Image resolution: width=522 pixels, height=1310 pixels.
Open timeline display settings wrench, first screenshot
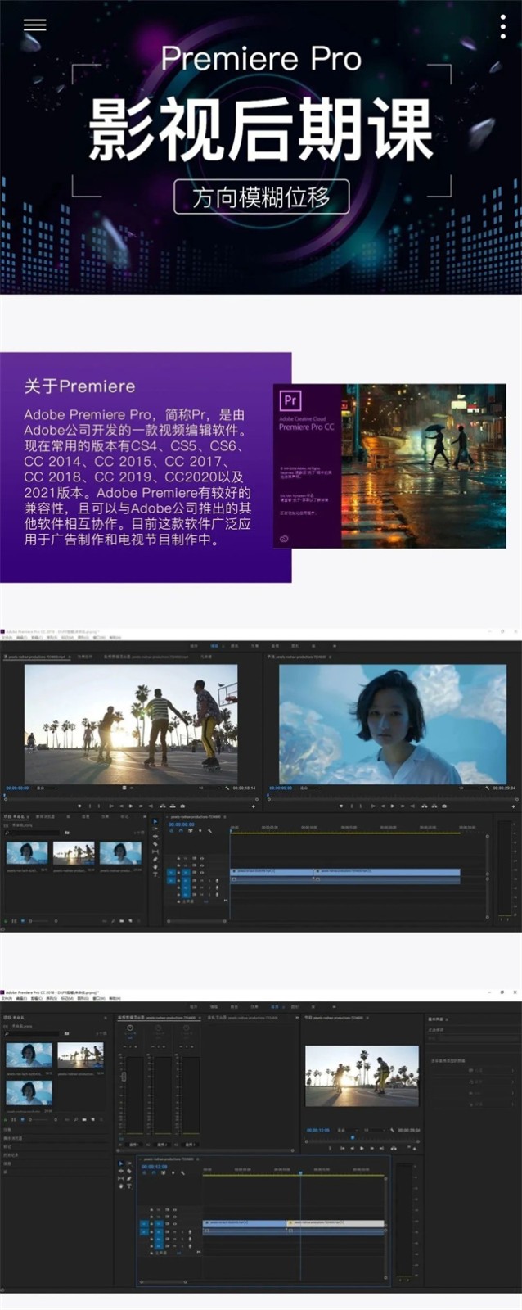(209, 831)
